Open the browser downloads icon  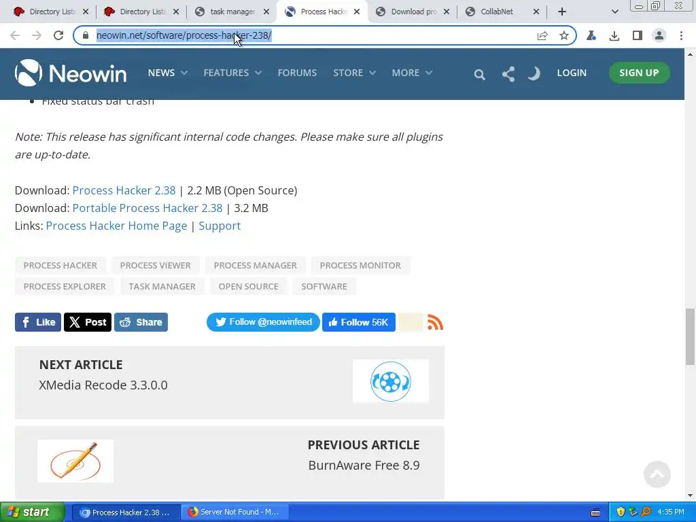tap(614, 35)
